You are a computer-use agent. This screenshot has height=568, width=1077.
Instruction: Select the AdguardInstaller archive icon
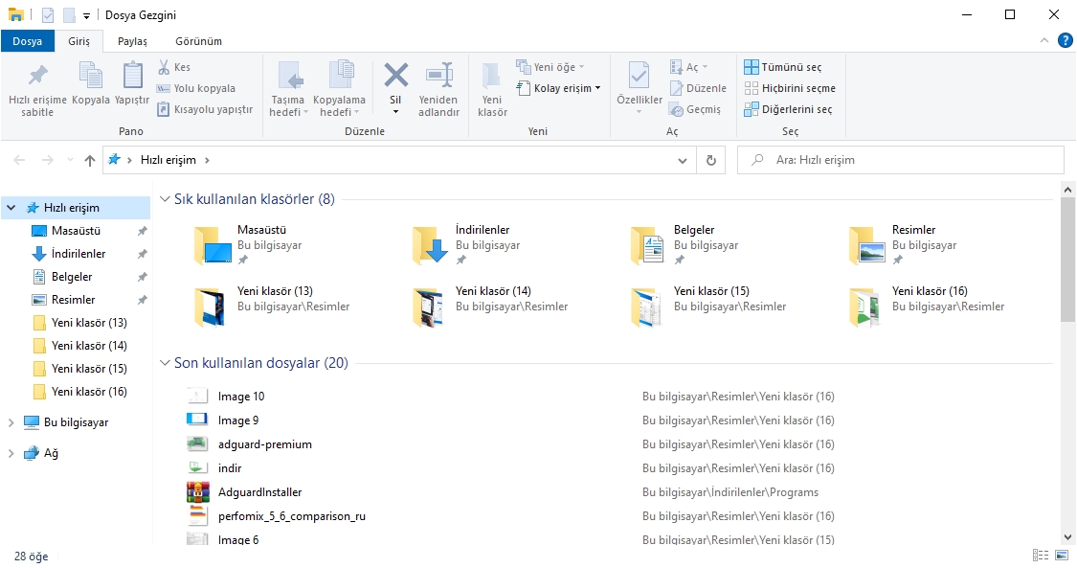tap(198, 491)
